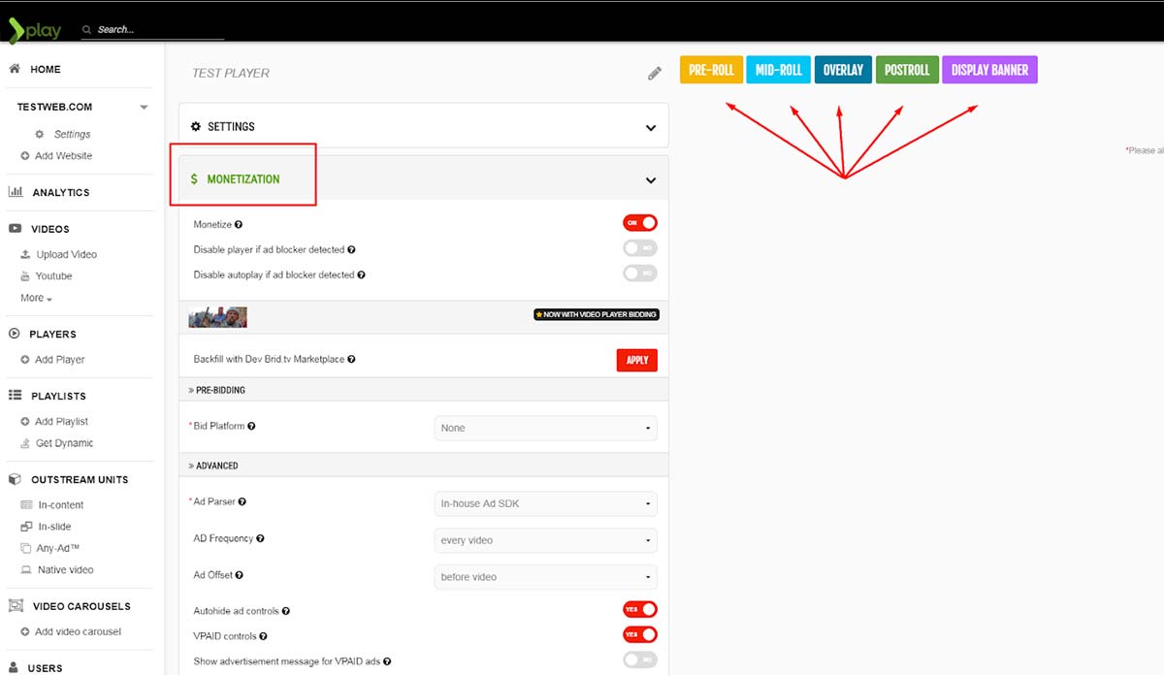Click into the Search field
Viewport: 1164px width, 676px height.
155,30
